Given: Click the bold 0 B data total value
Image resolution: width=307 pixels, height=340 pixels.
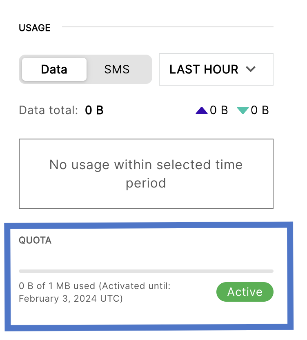Looking at the screenshot, I should pos(94,110).
